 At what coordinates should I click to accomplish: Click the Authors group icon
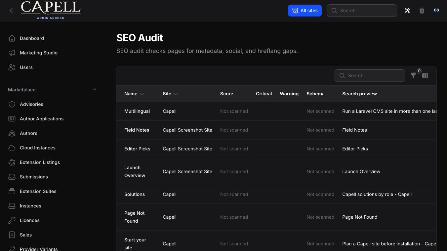12,133
